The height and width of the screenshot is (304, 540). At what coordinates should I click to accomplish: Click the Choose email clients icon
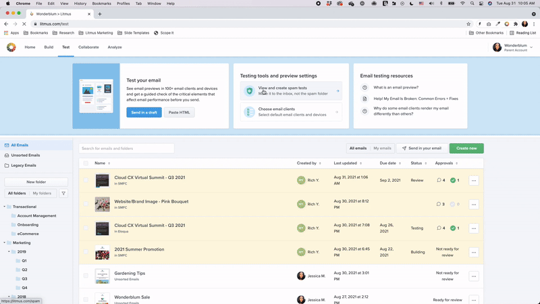[x=249, y=111]
